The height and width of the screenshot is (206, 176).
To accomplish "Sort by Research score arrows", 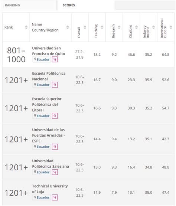I will click(x=119, y=27).
